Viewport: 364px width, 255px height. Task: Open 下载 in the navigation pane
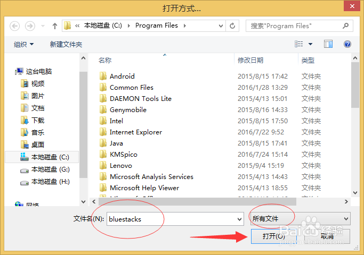33,120
